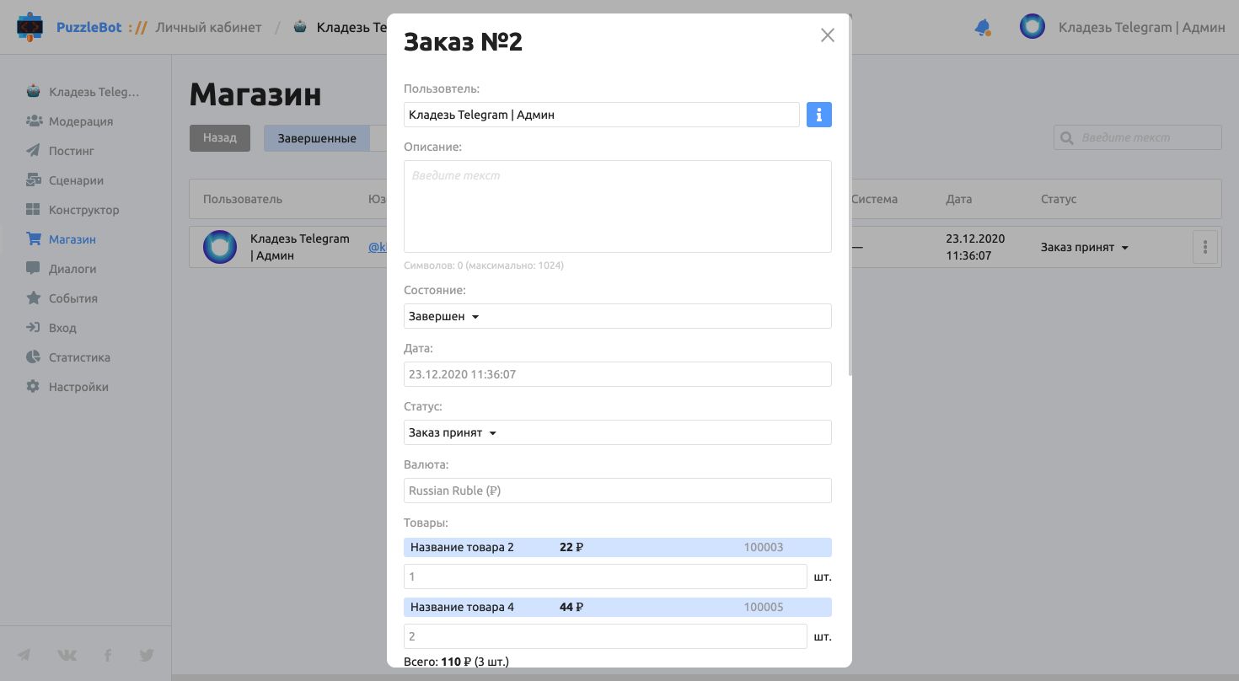Click the Личный кабинет breadcrumb link
This screenshot has width=1239, height=681.
click(208, 27)
